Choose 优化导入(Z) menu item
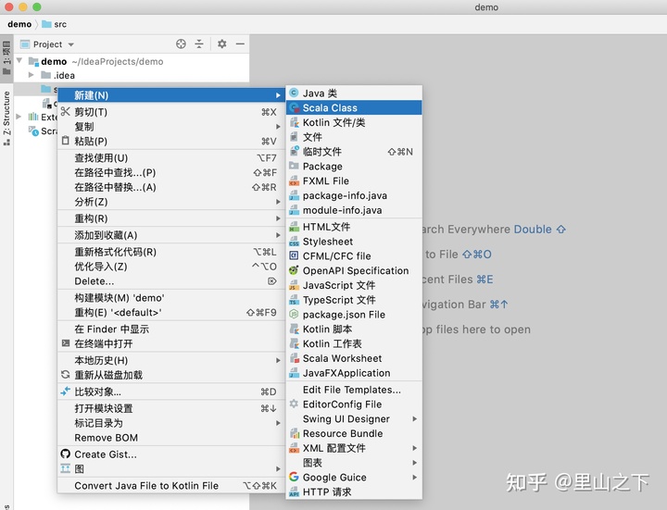 [x=170, y=267]
